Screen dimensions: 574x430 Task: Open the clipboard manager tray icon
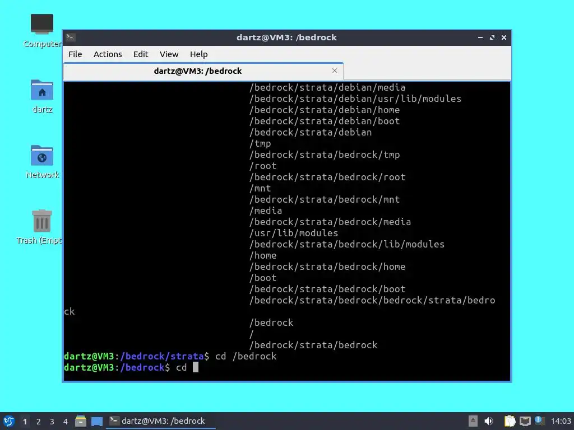(510, 421)
